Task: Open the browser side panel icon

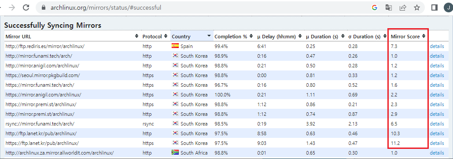Action: tap(434, 7)
